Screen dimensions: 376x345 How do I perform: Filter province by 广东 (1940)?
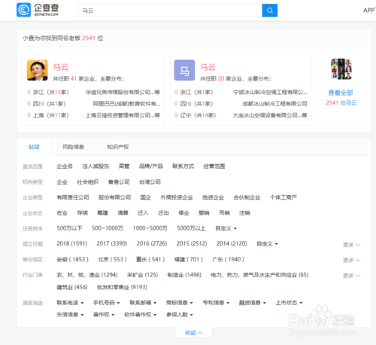tap(228, 259)
